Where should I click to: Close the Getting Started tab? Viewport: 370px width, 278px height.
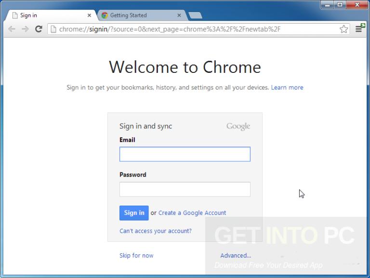click(x=179, y=15)
